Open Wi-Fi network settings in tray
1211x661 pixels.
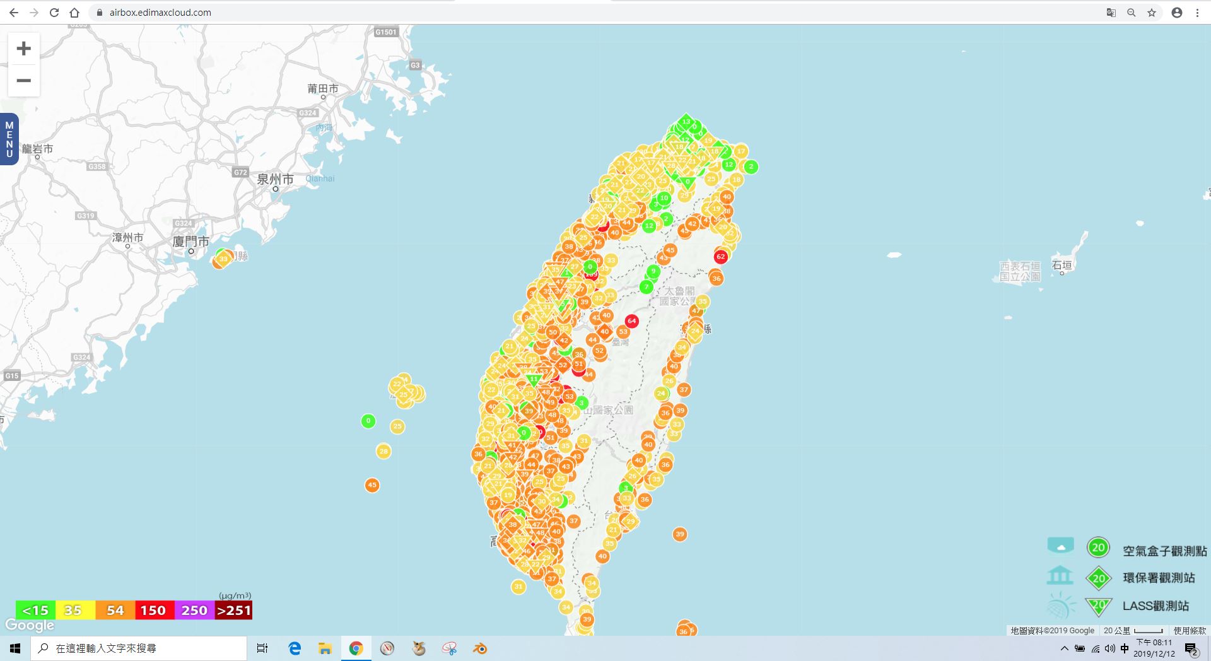point(1096,648)
